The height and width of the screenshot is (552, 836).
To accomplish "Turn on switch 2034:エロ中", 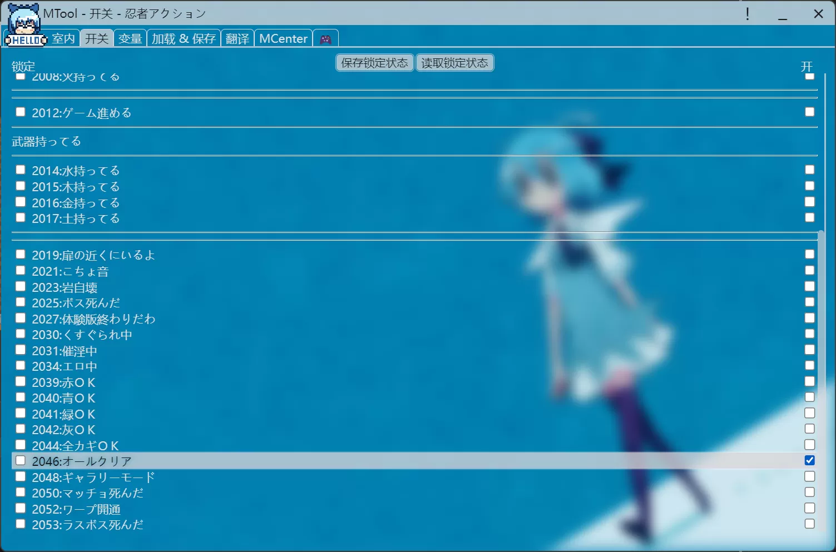I will [810, 365].
